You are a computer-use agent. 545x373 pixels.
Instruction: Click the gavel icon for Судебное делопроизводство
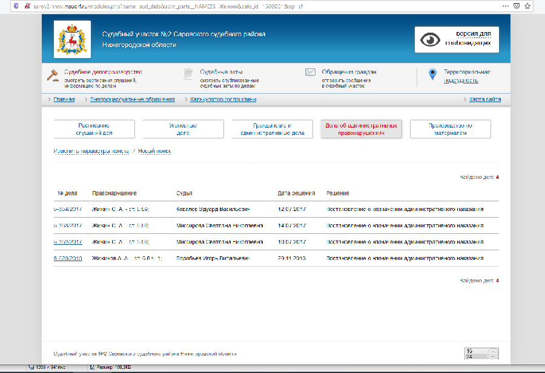pos(53,74)
